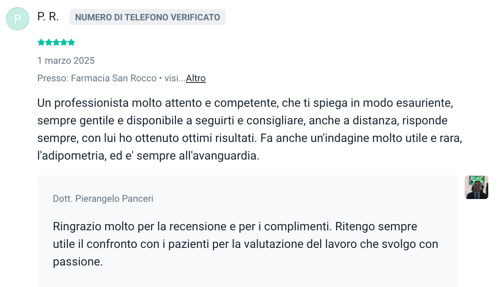Click the "Presso:" label

pos(52,78)
